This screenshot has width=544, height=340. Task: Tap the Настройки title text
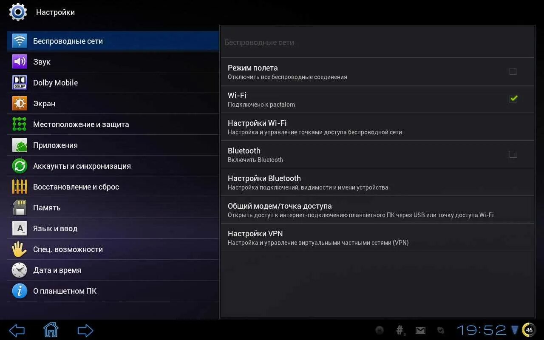point(55,12)
